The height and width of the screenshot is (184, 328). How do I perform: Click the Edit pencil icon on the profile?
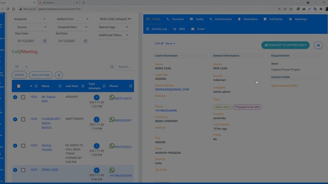click(x=162, y=43)
